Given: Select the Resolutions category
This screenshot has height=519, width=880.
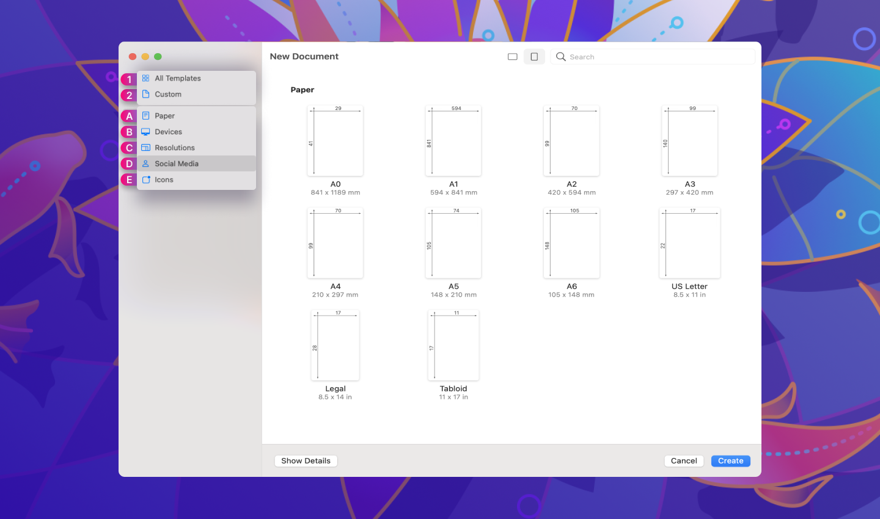Looking at the screenshot, I should (196, 147).
